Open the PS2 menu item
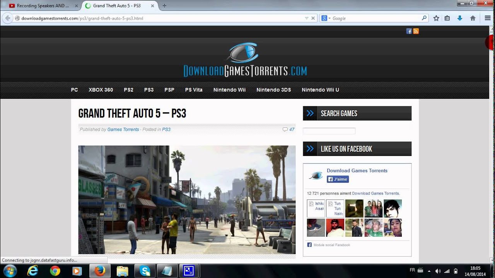Screen dimensions: 495x278 tap(129, 90)
